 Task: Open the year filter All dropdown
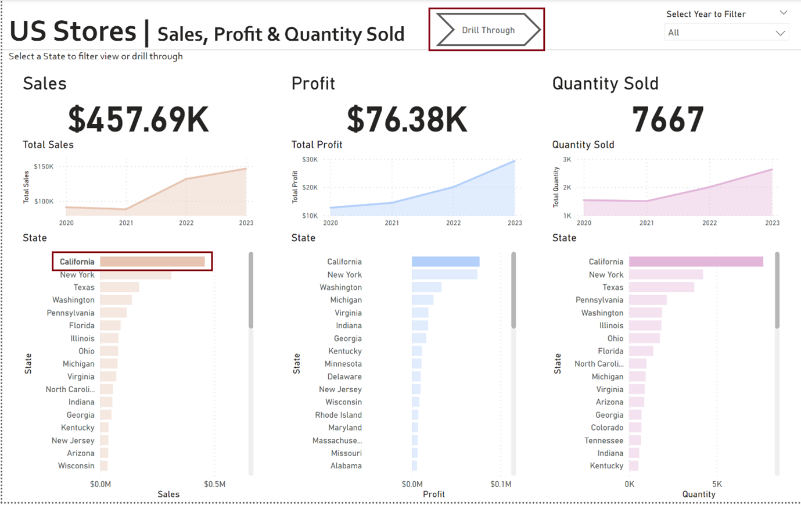point(726,33)
